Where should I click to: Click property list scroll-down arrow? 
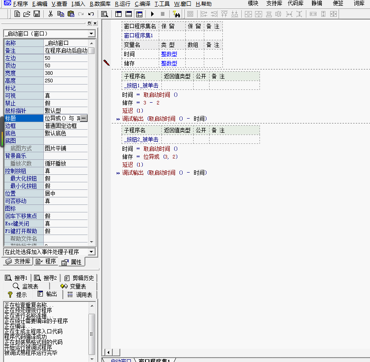click(x=92, y=242)
